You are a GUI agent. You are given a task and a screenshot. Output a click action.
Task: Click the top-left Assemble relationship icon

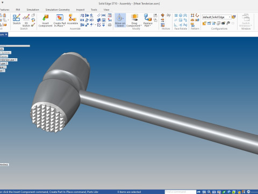[82, 16]
